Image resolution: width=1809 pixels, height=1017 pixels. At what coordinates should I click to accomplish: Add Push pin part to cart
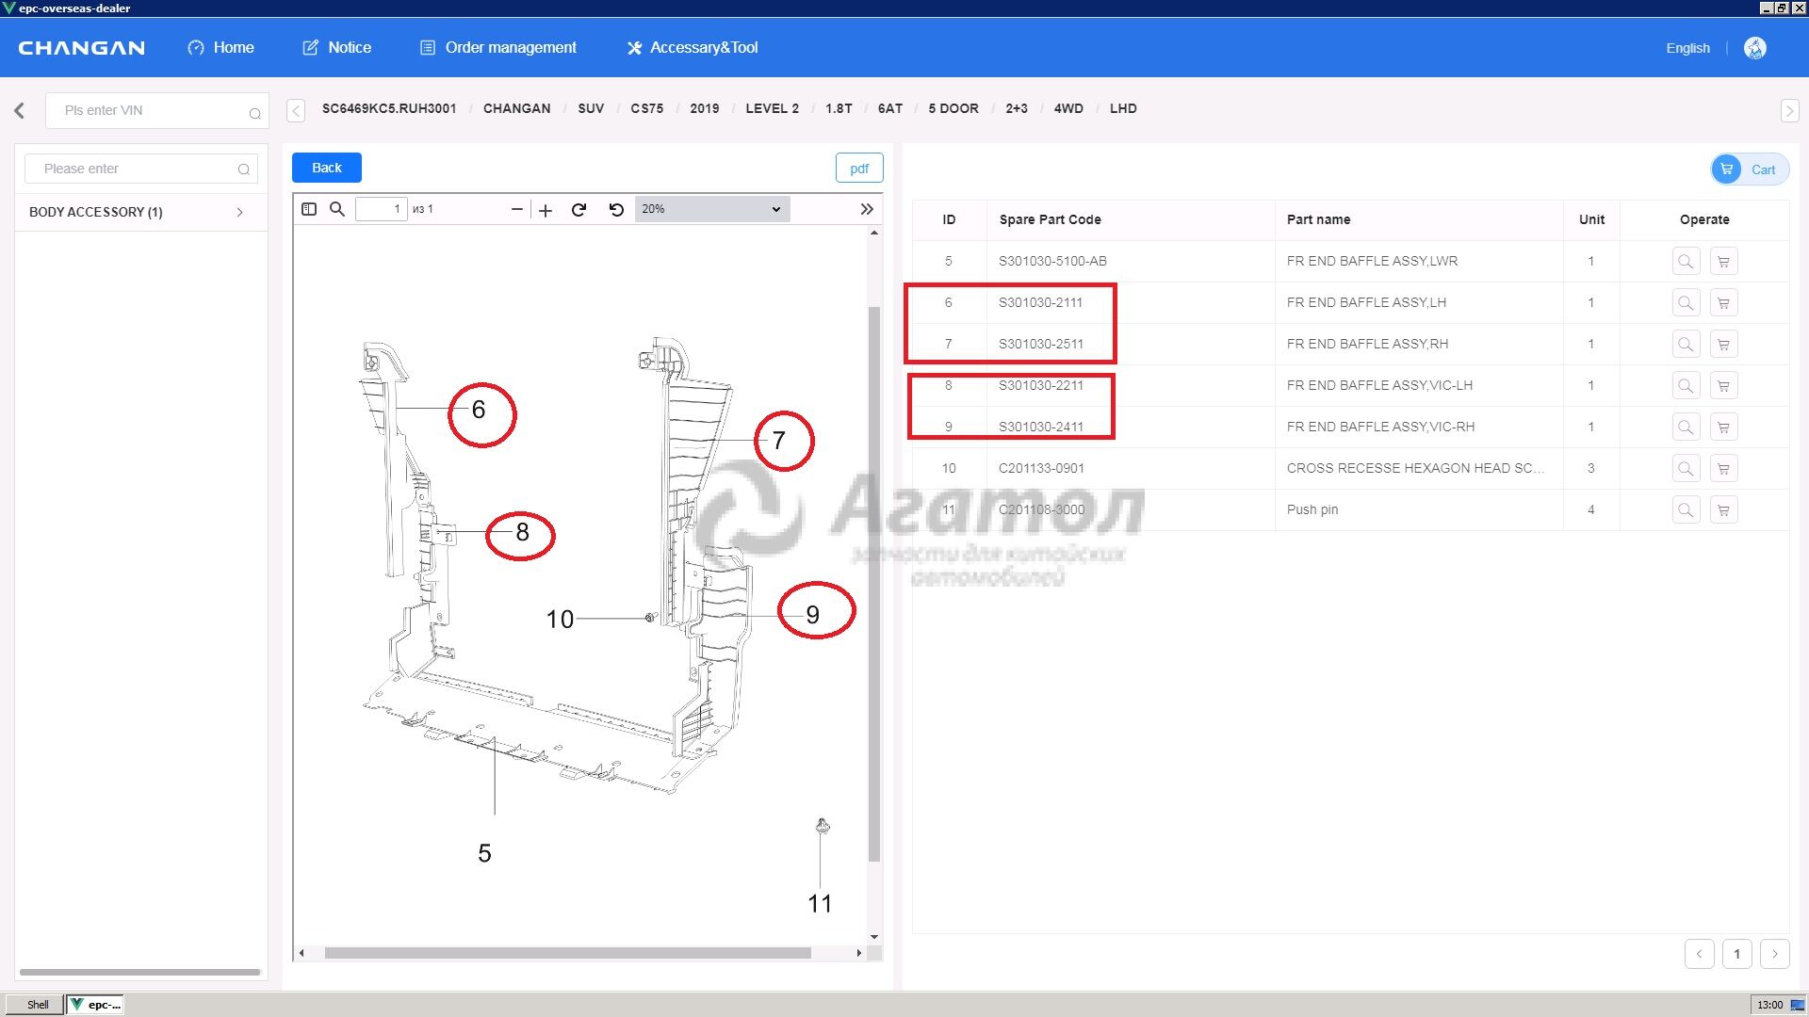(1723, 510)
